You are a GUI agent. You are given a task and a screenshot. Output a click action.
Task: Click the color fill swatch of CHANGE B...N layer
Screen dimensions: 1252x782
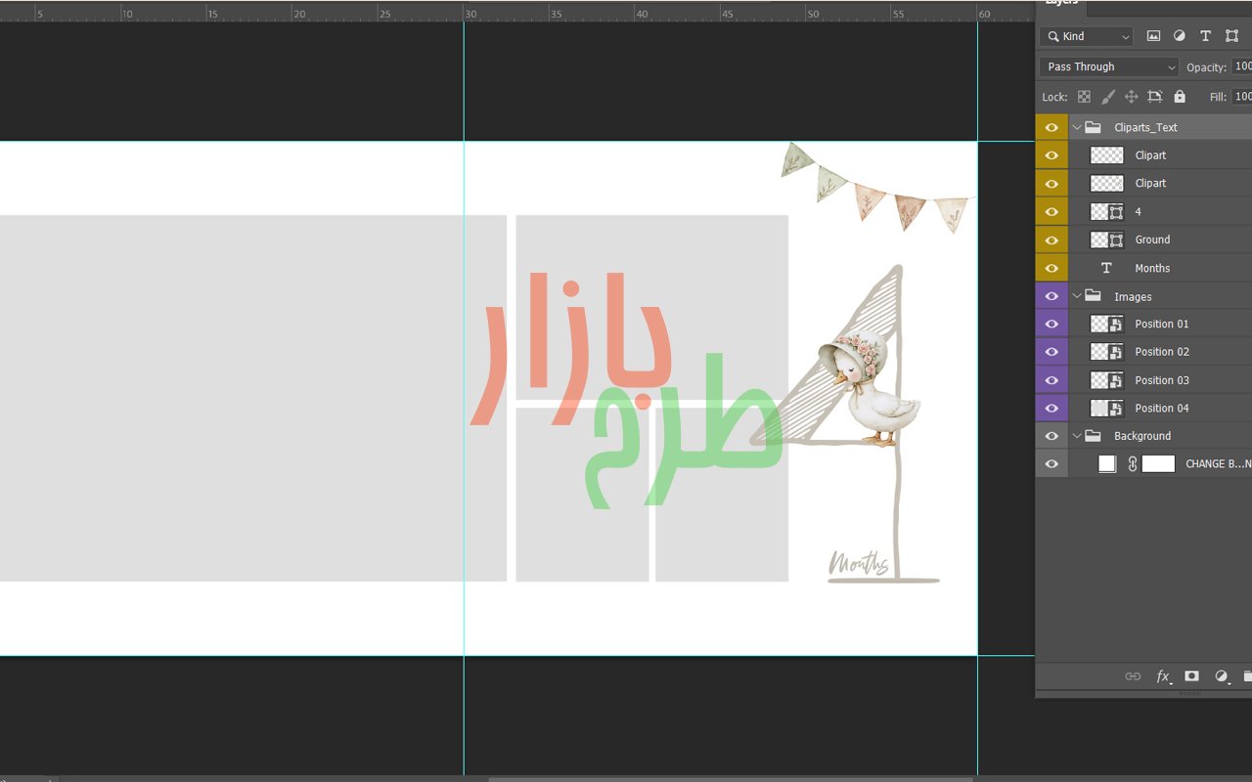pyautogui.click(x=1107, y=464)
